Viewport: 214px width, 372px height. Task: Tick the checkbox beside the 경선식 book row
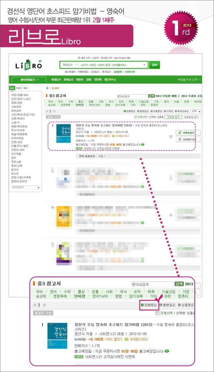pyautogui.click(x=170, y=137)
